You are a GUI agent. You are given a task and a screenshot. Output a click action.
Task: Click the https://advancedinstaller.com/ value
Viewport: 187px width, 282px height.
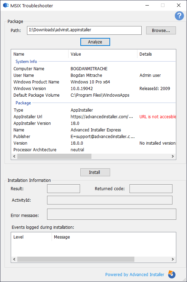coord(102,117)
